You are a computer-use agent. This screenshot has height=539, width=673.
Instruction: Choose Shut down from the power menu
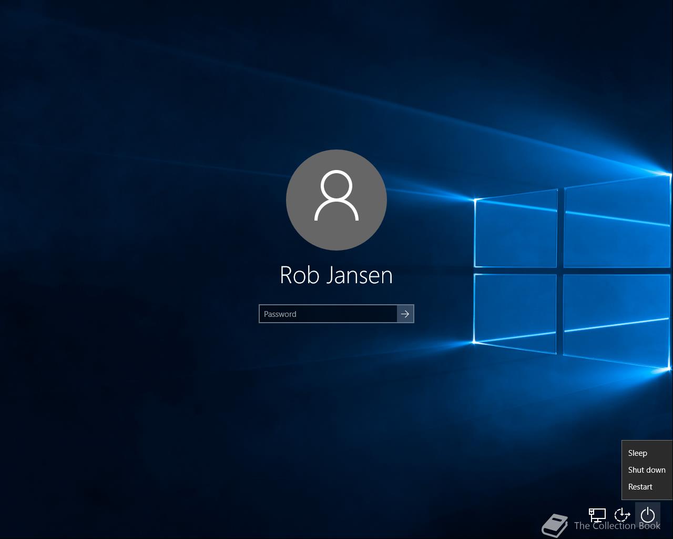point(647,470)
